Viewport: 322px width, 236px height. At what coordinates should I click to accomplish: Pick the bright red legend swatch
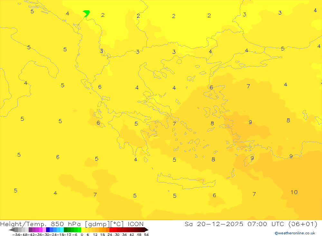coord(111,230)
